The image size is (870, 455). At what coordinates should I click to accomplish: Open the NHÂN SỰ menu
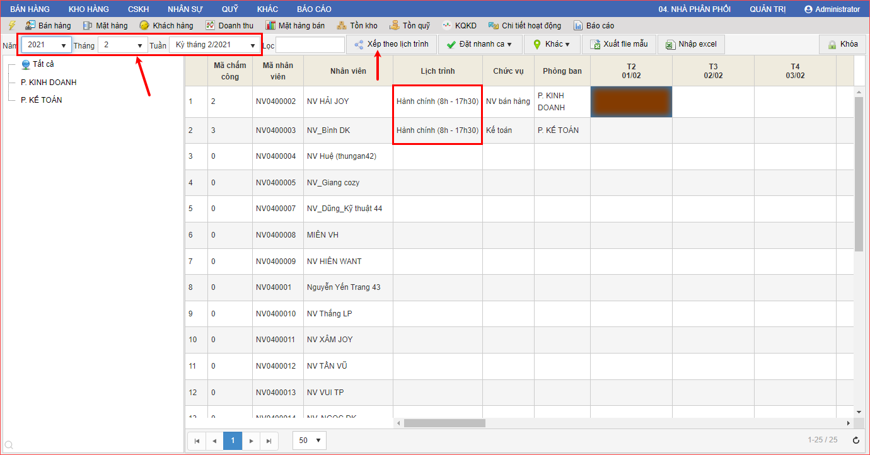tap(185, 9)
